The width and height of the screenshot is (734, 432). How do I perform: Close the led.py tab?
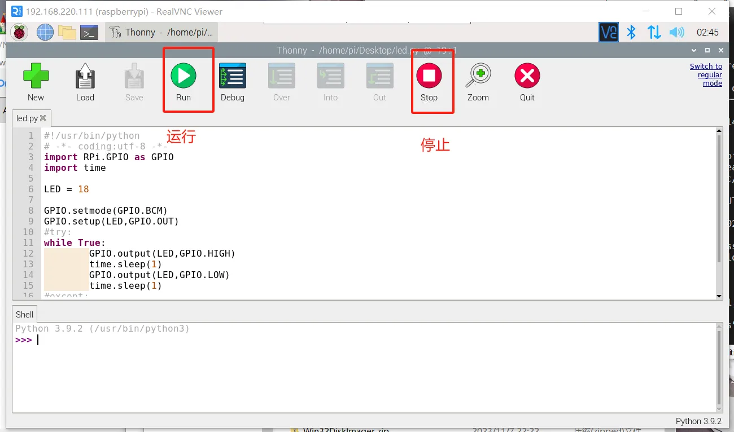(x=43, y=118)
